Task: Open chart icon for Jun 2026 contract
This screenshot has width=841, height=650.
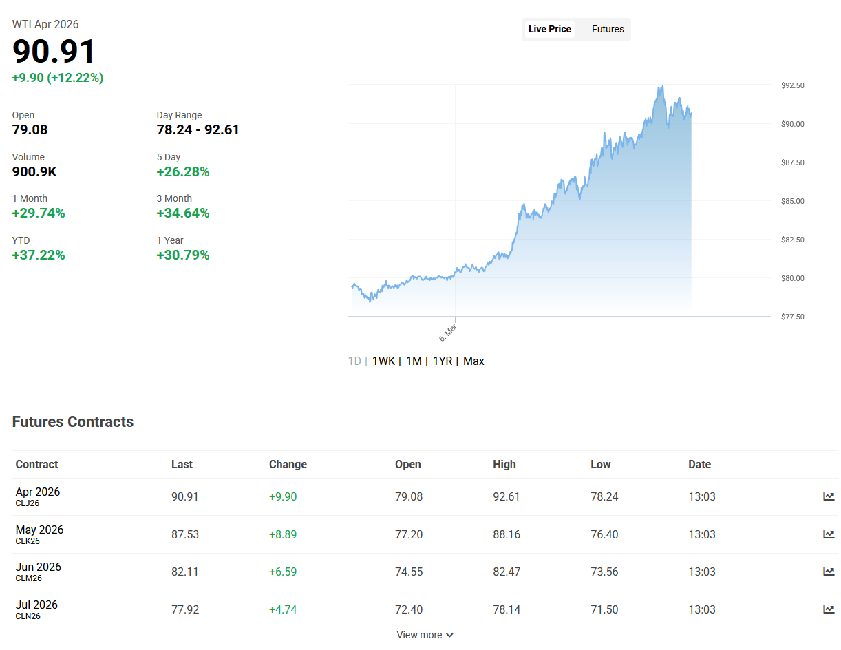Action: click(829, 572)
